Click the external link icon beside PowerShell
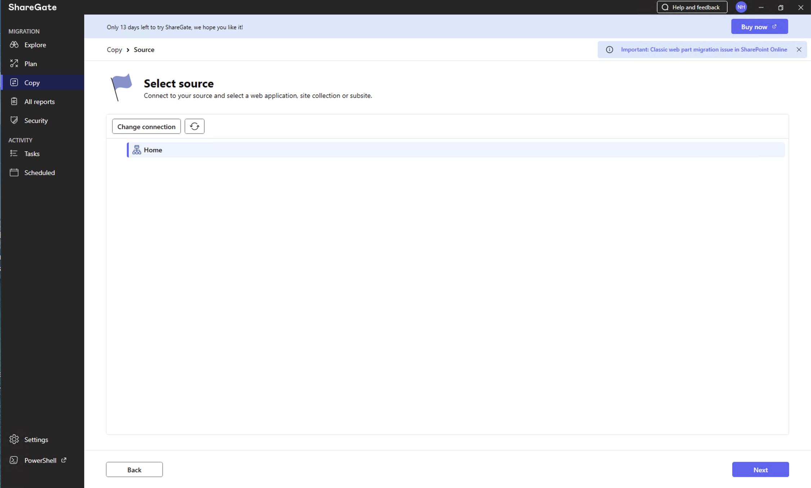This screenshot has height=488, width=811. coord(64,460)
